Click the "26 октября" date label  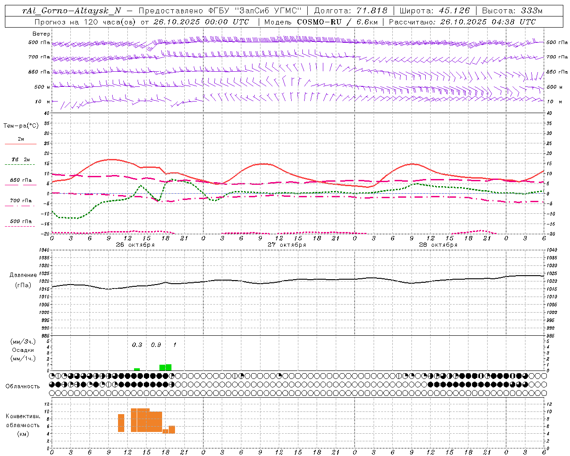click(135, 245)
